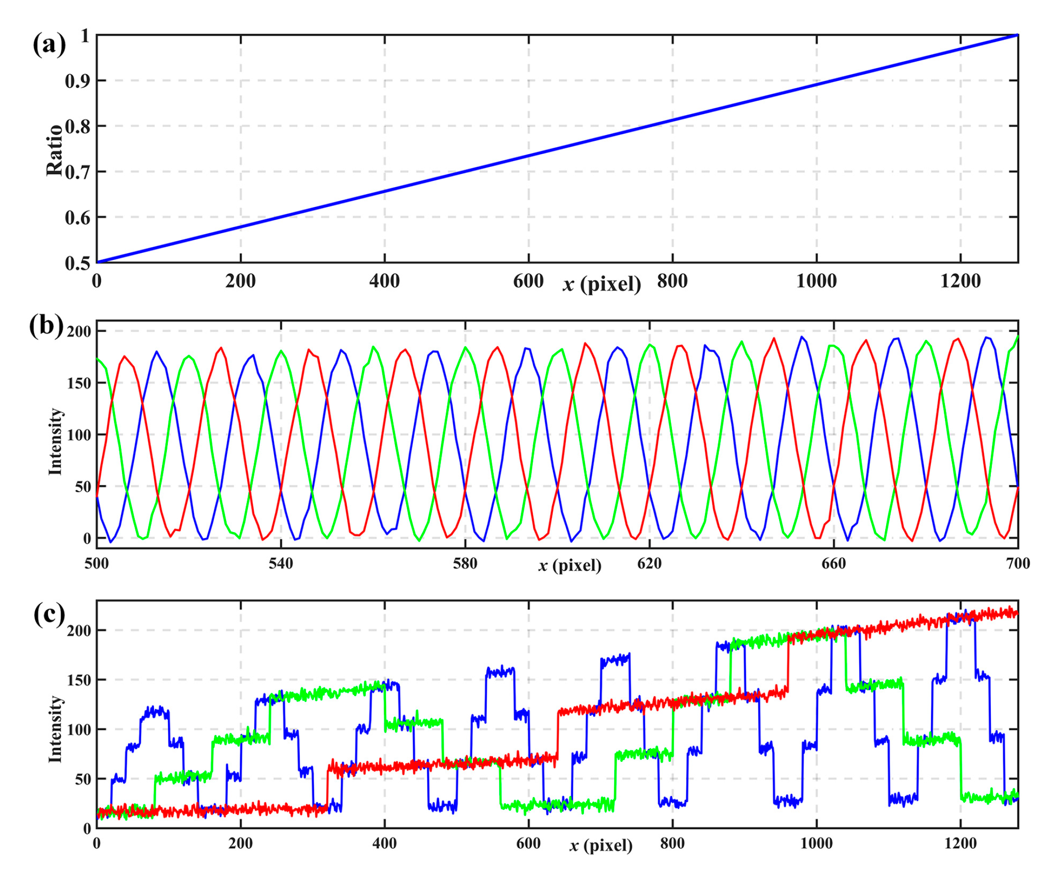Click the 800 x-tick label in panel (c)
The height and width of the screenshot is (869, 1056).
coord(672,843)
